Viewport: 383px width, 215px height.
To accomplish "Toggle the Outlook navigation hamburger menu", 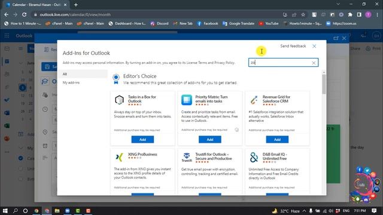I will tap(21, 48).
